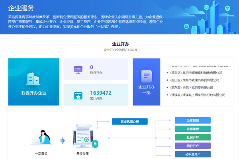The width and height of the screenshot is (239, 159).
Task: Click the wifi signal icon in the banner
Action: 228,8
